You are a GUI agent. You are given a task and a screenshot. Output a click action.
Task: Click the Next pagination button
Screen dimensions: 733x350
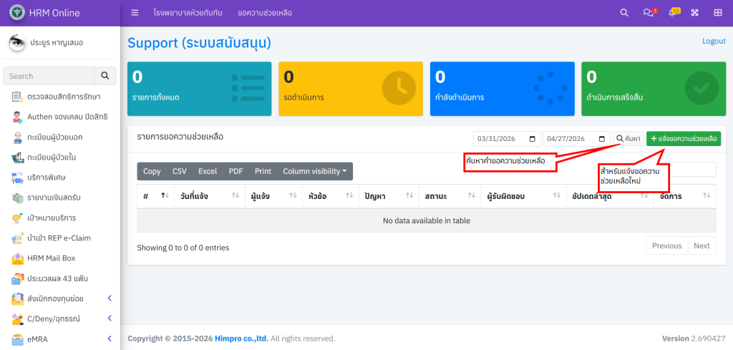click(x=702, y=246)
